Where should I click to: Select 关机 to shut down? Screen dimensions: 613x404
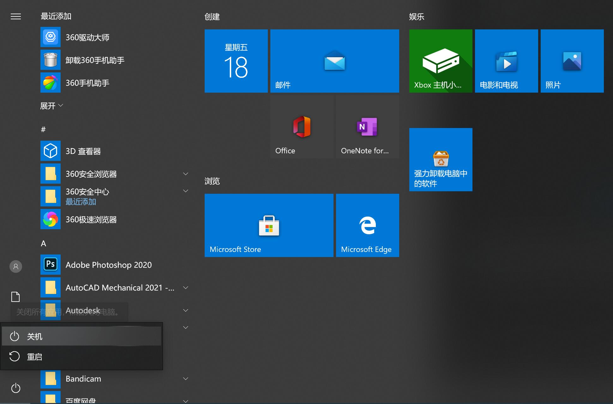[81, 336]
